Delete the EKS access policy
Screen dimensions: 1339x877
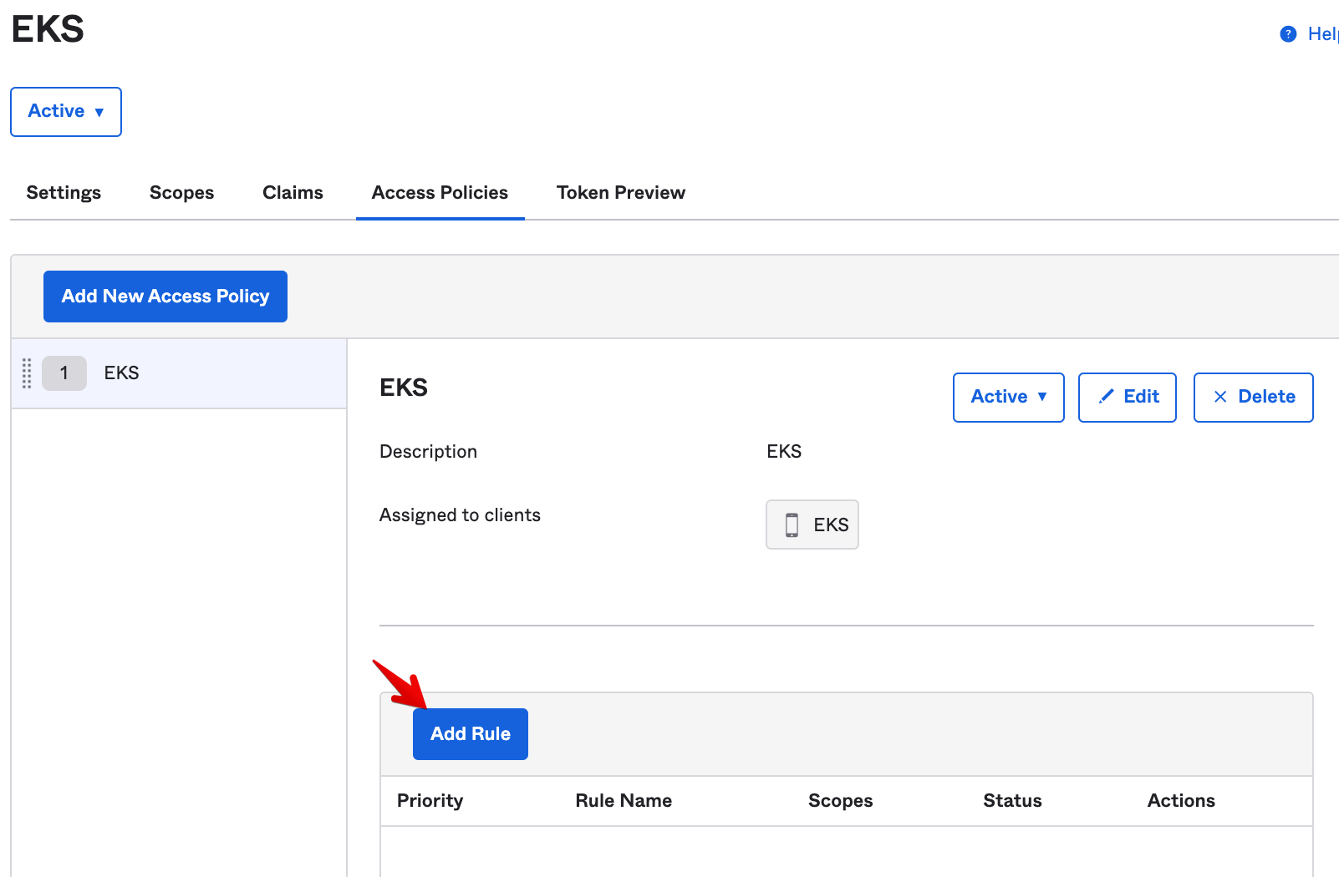tap(1253, 398)
